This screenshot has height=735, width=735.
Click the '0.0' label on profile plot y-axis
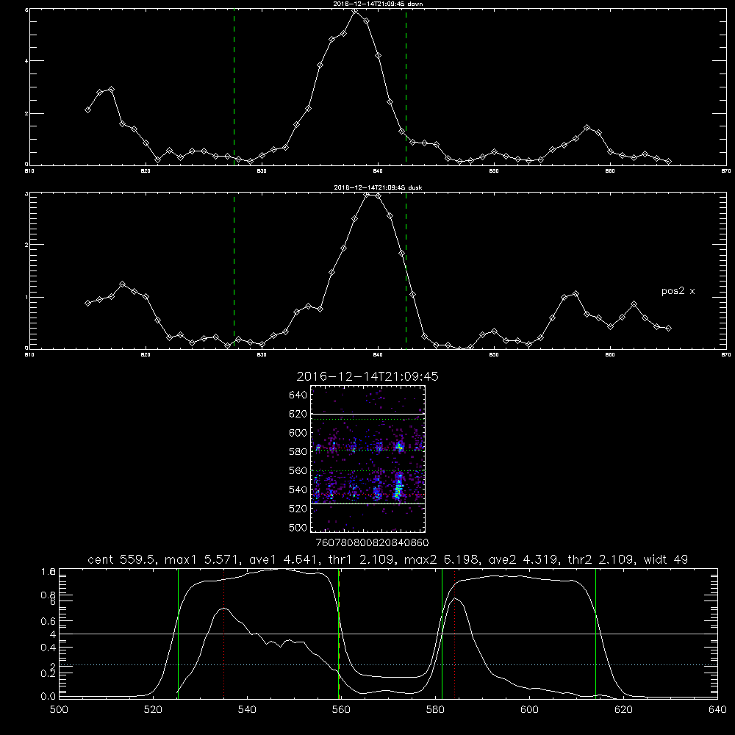(x=49, y=697)
